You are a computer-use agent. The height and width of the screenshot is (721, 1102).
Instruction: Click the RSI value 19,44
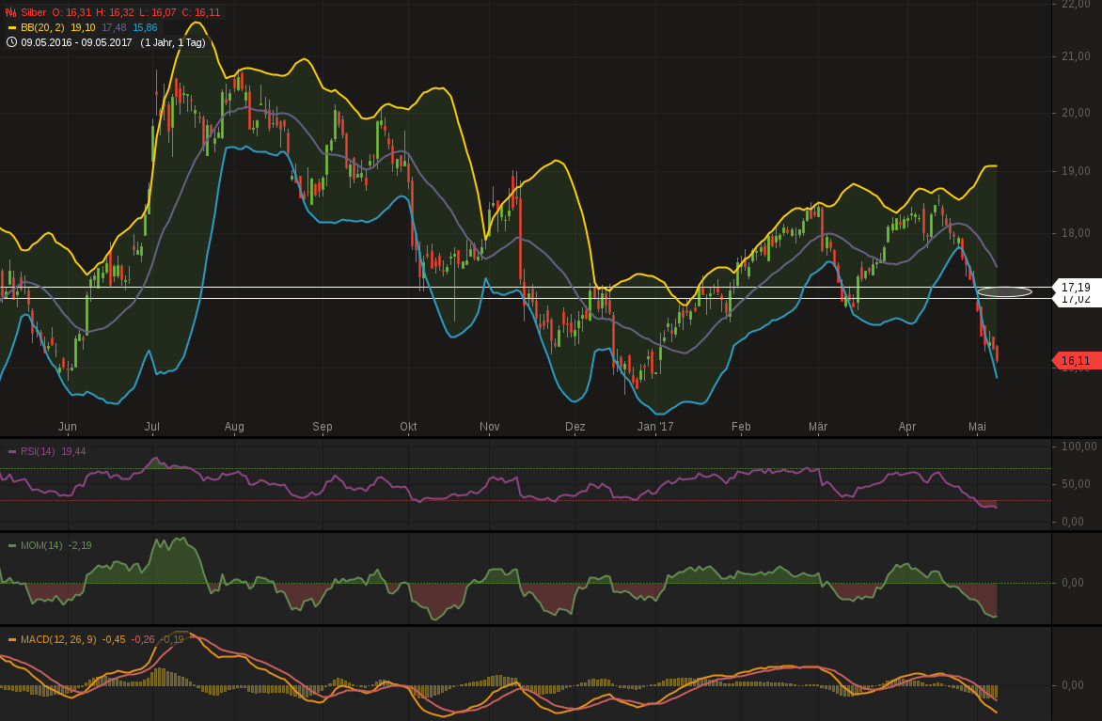(73, 451)
